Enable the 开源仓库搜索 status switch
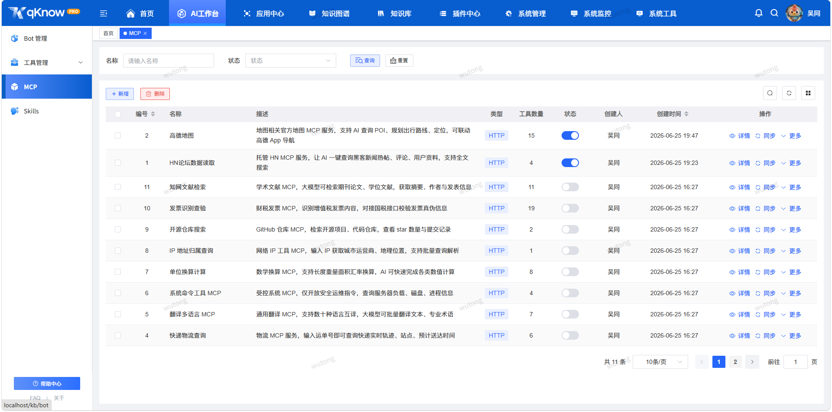Image resolution: width=832 pixels, height=412 pixels. [570, 229]
